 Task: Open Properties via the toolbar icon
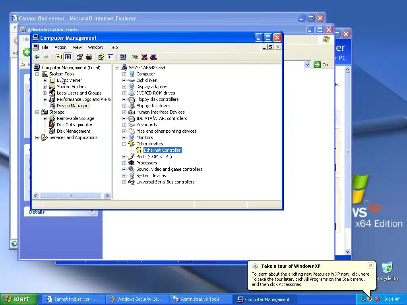point(79,57)
